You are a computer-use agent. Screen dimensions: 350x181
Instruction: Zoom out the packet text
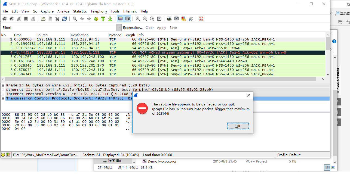145,19
